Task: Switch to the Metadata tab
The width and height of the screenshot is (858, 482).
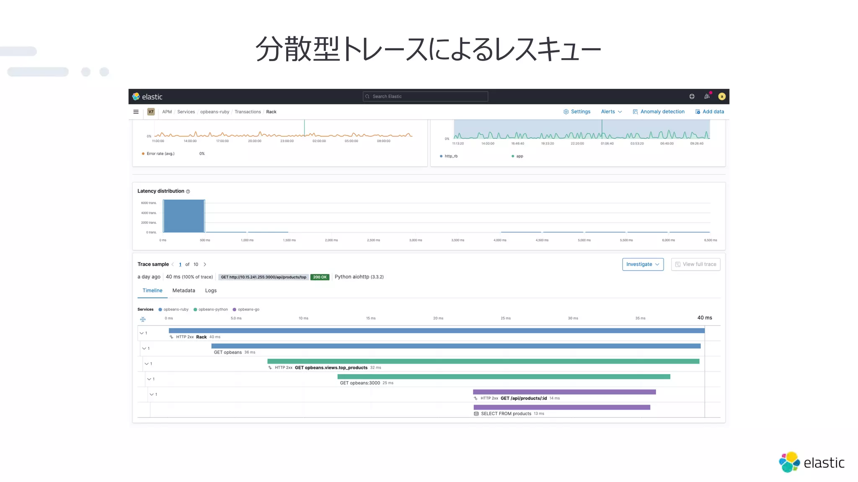Action: 183,290
